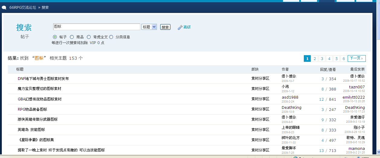The image size is (380, 158).
Task: Click last post time 2009-10-17 15:52
Action: tap(354, 81)
